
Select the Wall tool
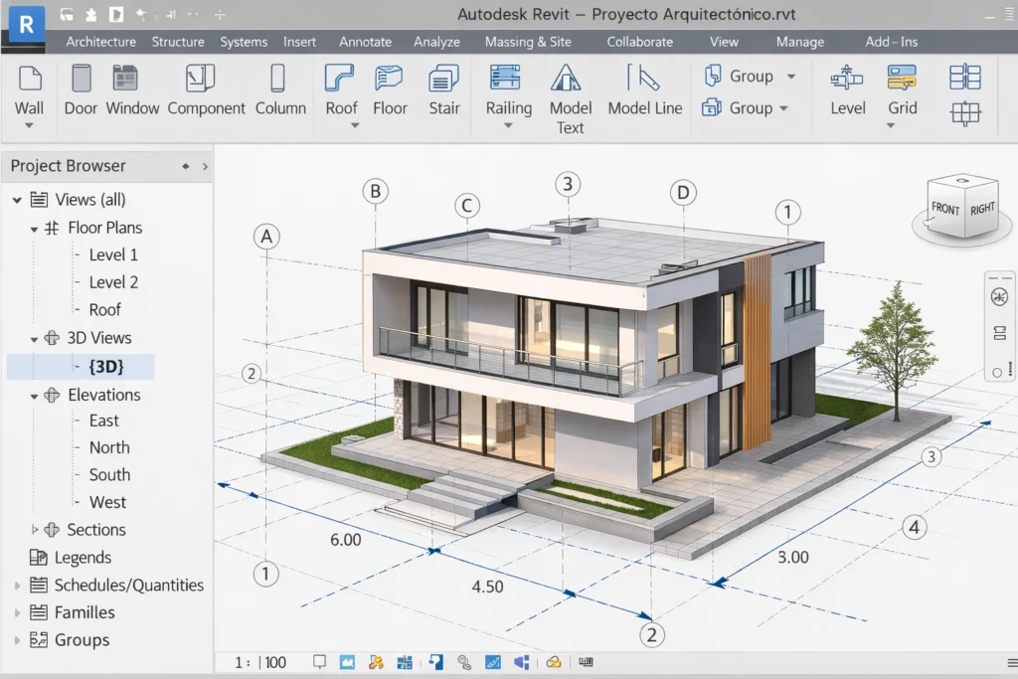pyautogui.click(x=29, y=87)
